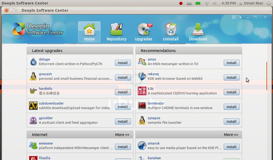Open the deluge app name link
Image resolution: width=273 pixels, height=160 pixels.
[44, 59]
